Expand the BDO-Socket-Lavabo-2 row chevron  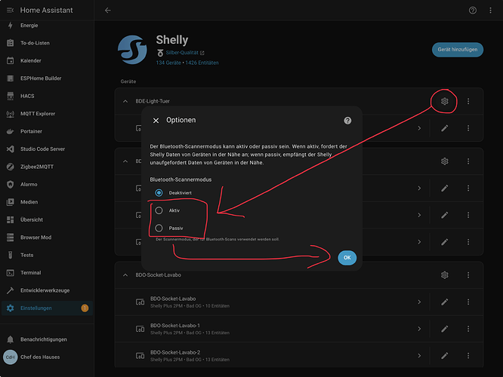[419, 356]
